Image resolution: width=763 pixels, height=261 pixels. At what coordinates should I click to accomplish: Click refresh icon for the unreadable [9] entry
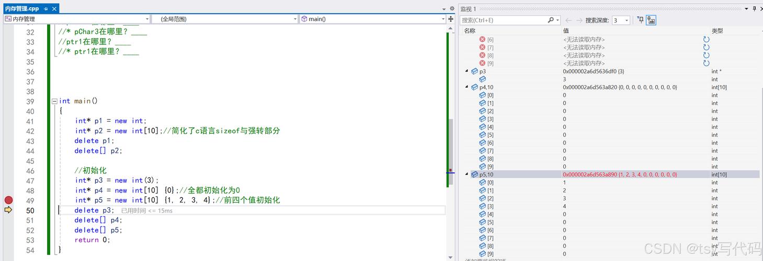[706, 63]
